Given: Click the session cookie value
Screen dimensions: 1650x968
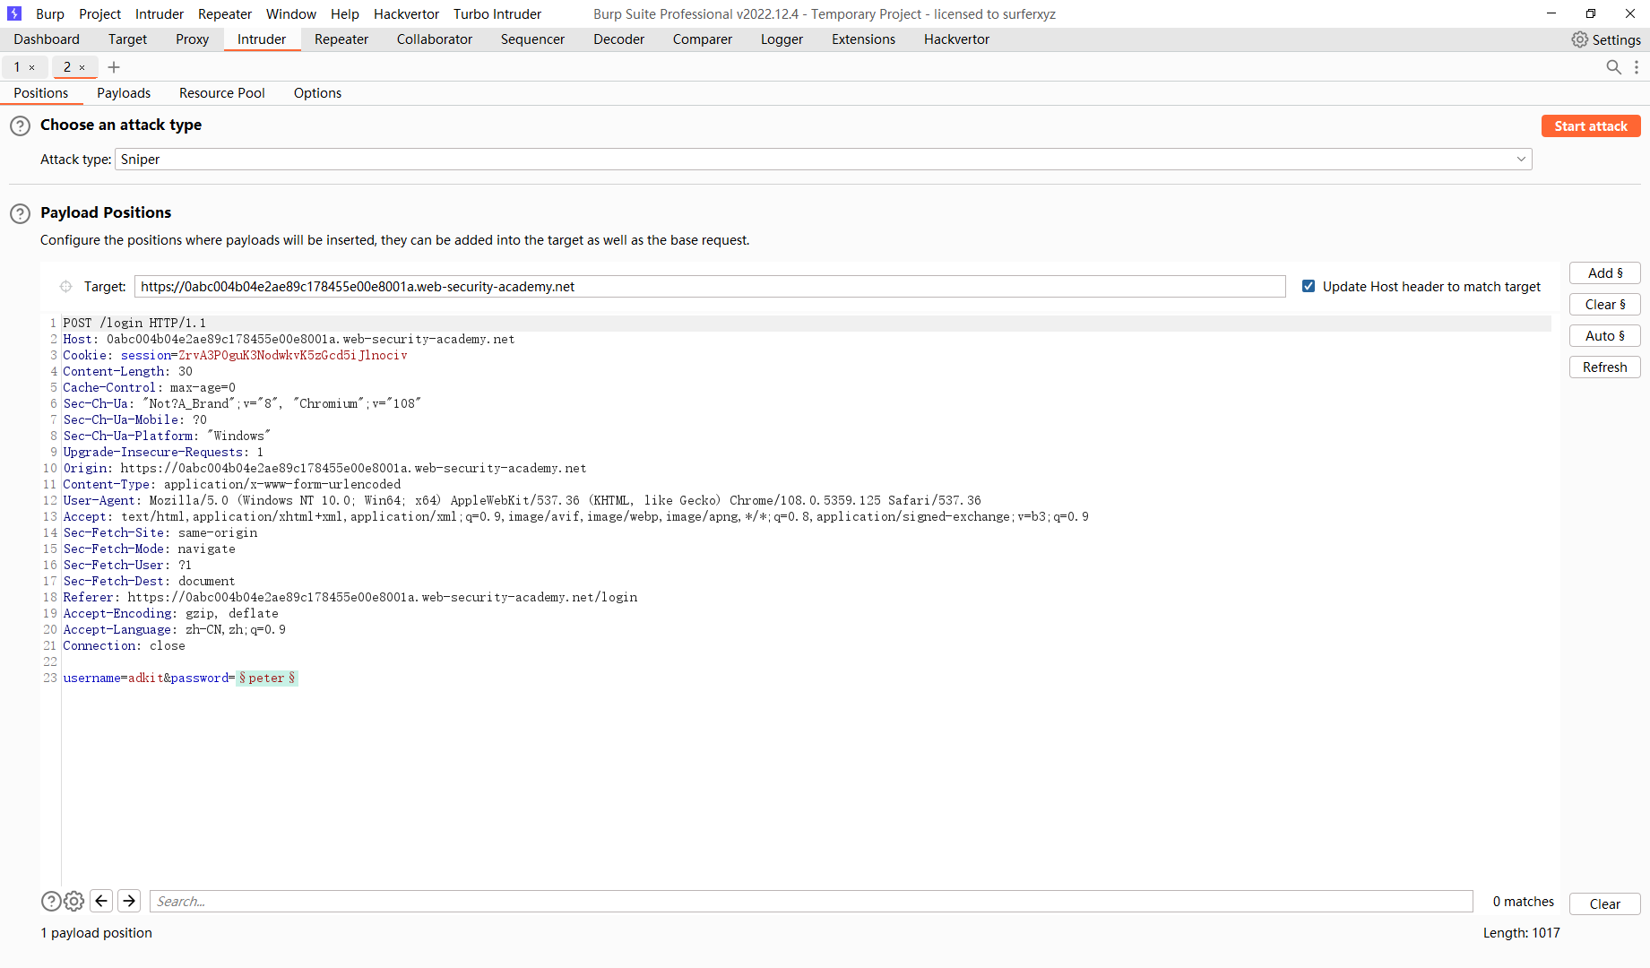Looking at the screenshot, I should point(293,356).
